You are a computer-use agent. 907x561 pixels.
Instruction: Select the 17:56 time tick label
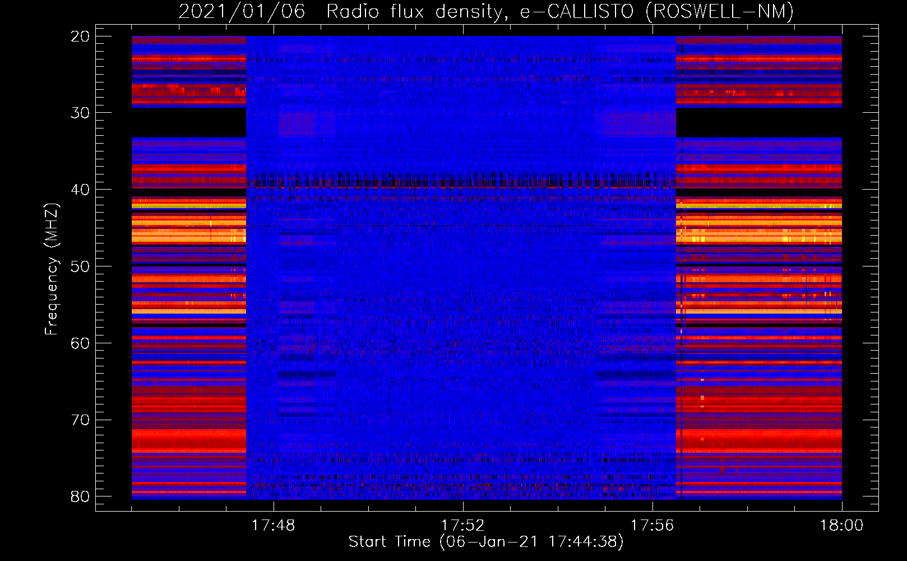coord(653,526)
